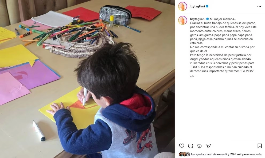The height and width of the screenshot is (158, 265).
Task: Click the header profile avatar of lizytagliani
Action: (x=182, y=6)
